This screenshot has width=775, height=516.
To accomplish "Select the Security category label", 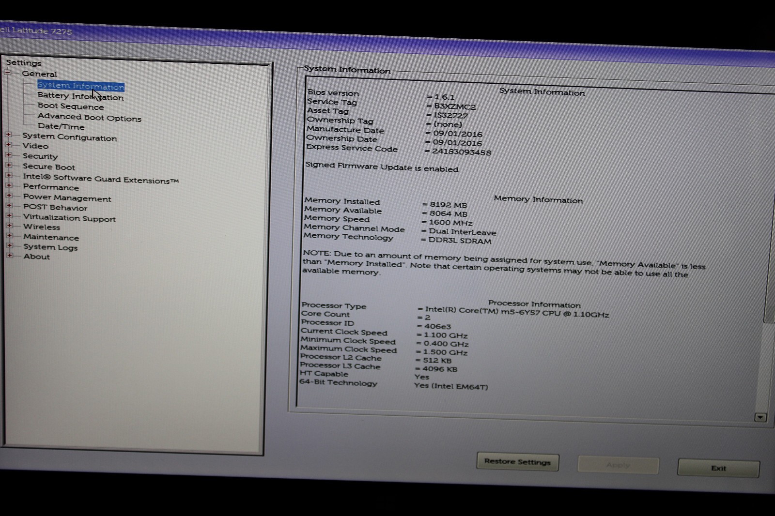I will pyautogui.click(x=40, y=156).
